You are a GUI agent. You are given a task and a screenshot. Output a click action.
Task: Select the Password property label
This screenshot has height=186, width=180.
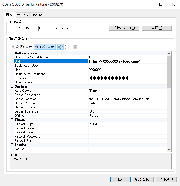[x=21, y=78]
